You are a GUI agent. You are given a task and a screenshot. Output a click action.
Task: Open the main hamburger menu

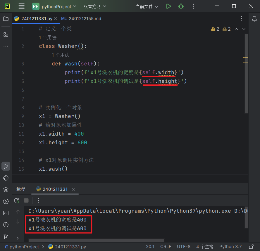[21, 6]
